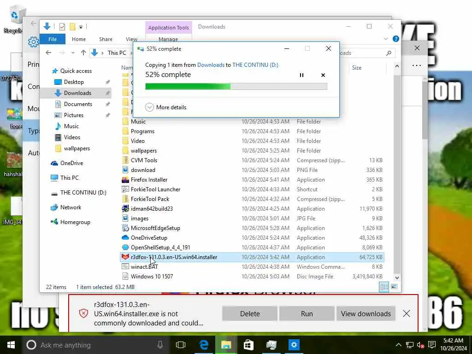Select Windows 10 1507 disc image
Image resolution: width=472 pixels, height=354 pixels.
[x=152, y=277]
